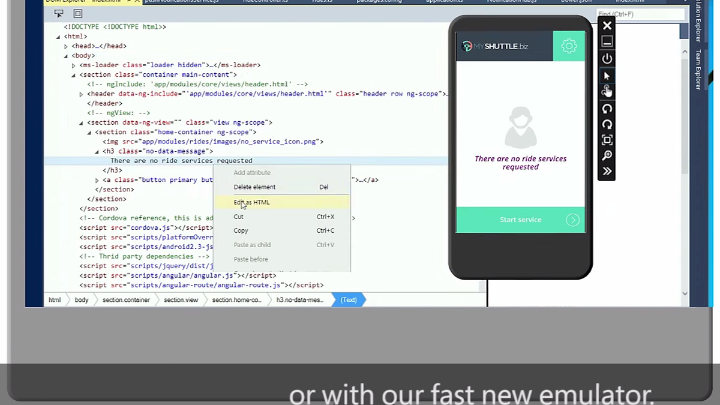Switch emulator to multi-touch hand input

[607, 91]
